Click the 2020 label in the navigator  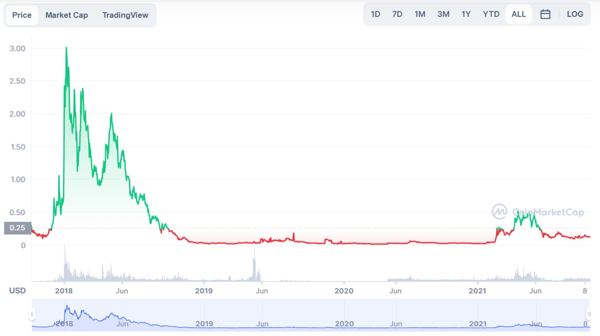point(344,324)
